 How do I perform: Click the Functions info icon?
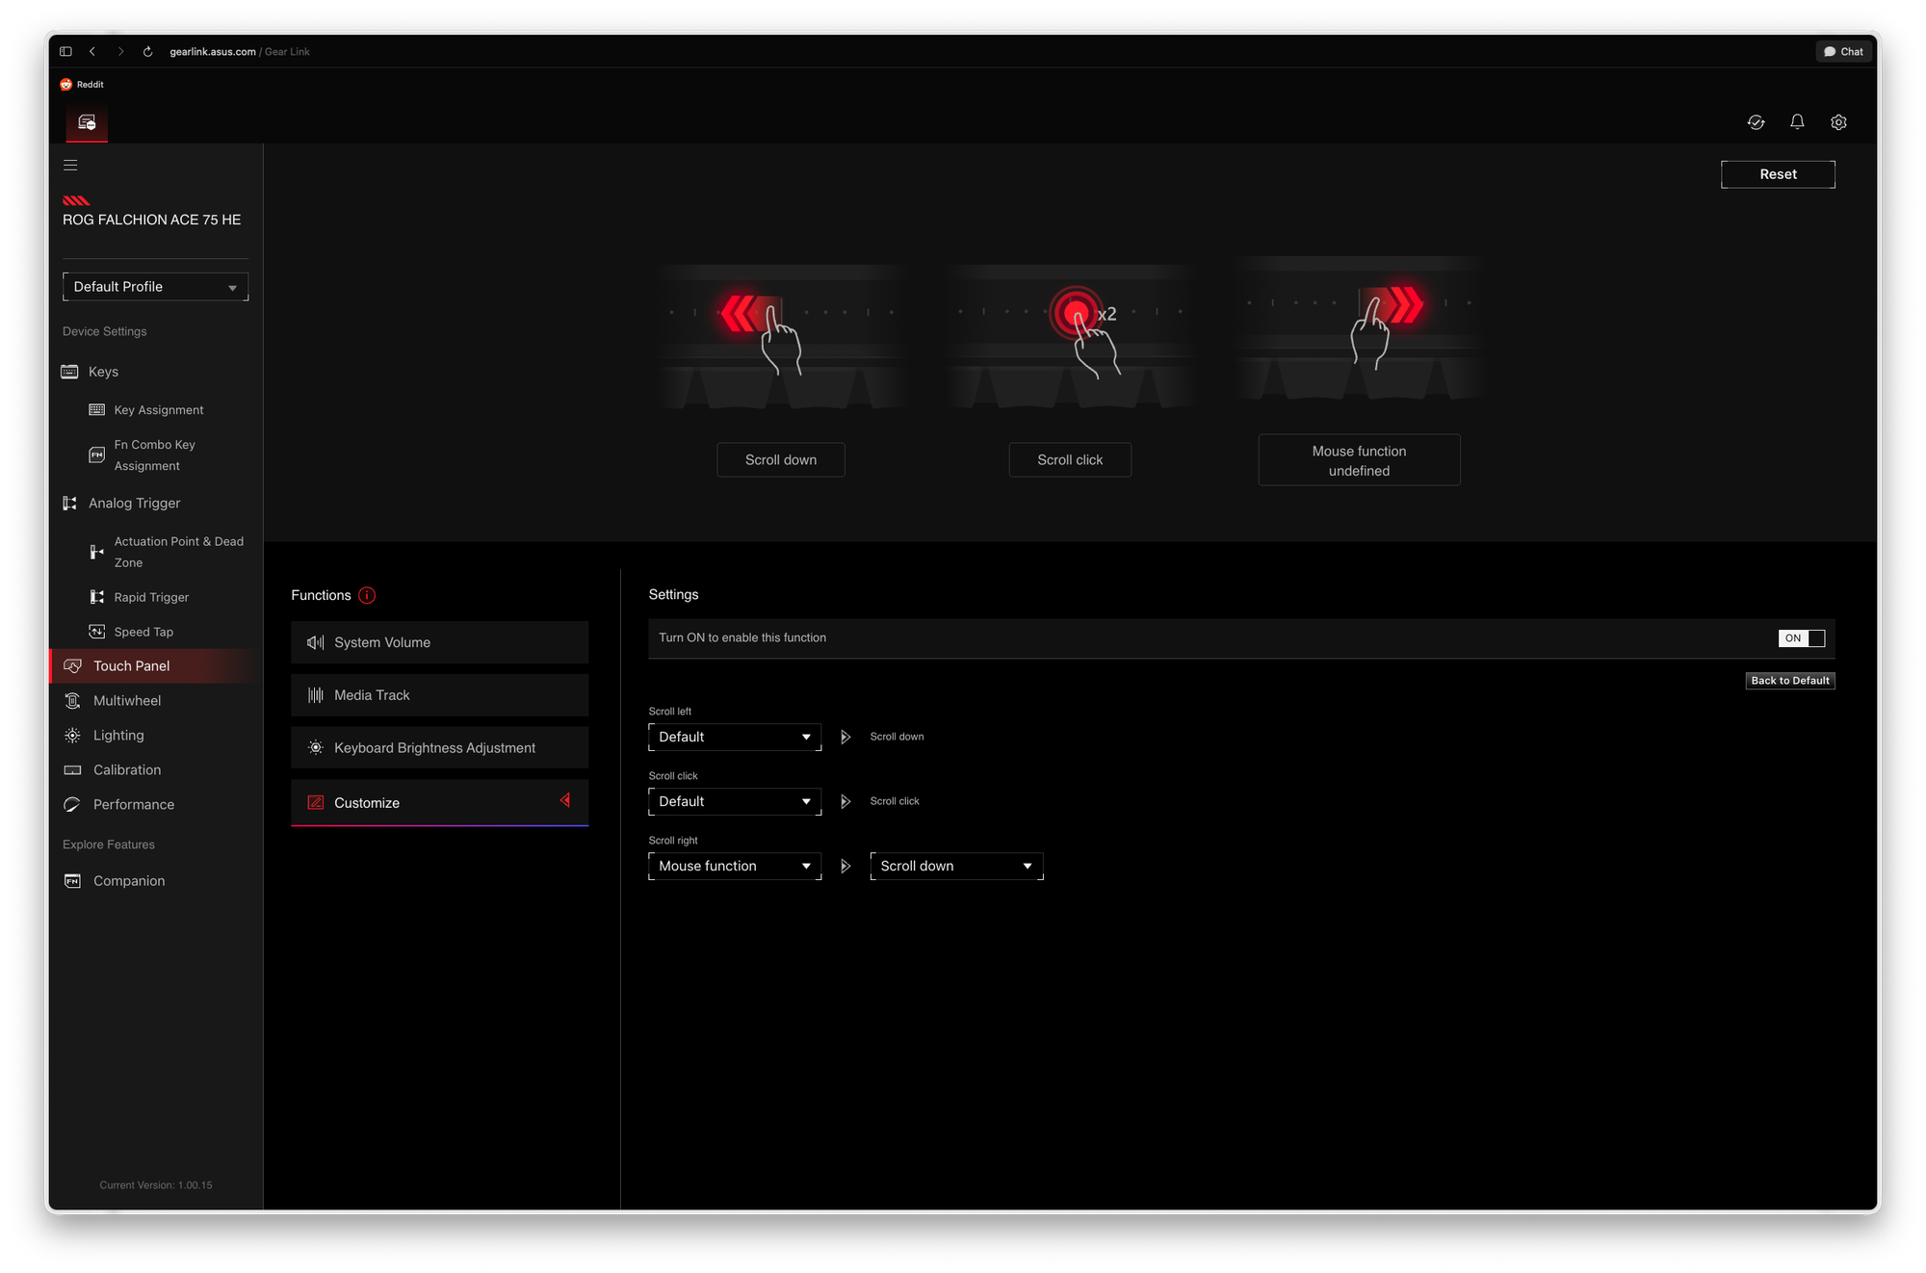click(x=367, y=595)
